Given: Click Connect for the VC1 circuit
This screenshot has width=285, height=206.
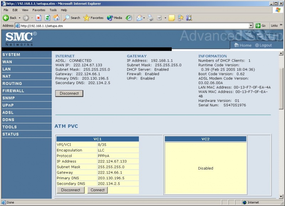Looking at the screenshot, I should tap(97, 190).
